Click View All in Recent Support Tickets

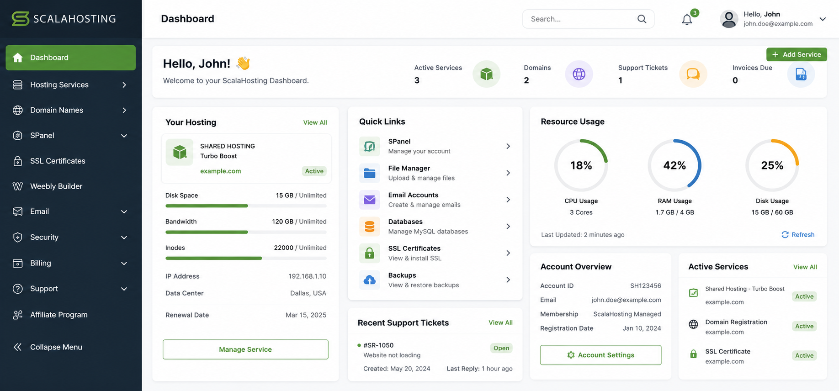point(500,322)
